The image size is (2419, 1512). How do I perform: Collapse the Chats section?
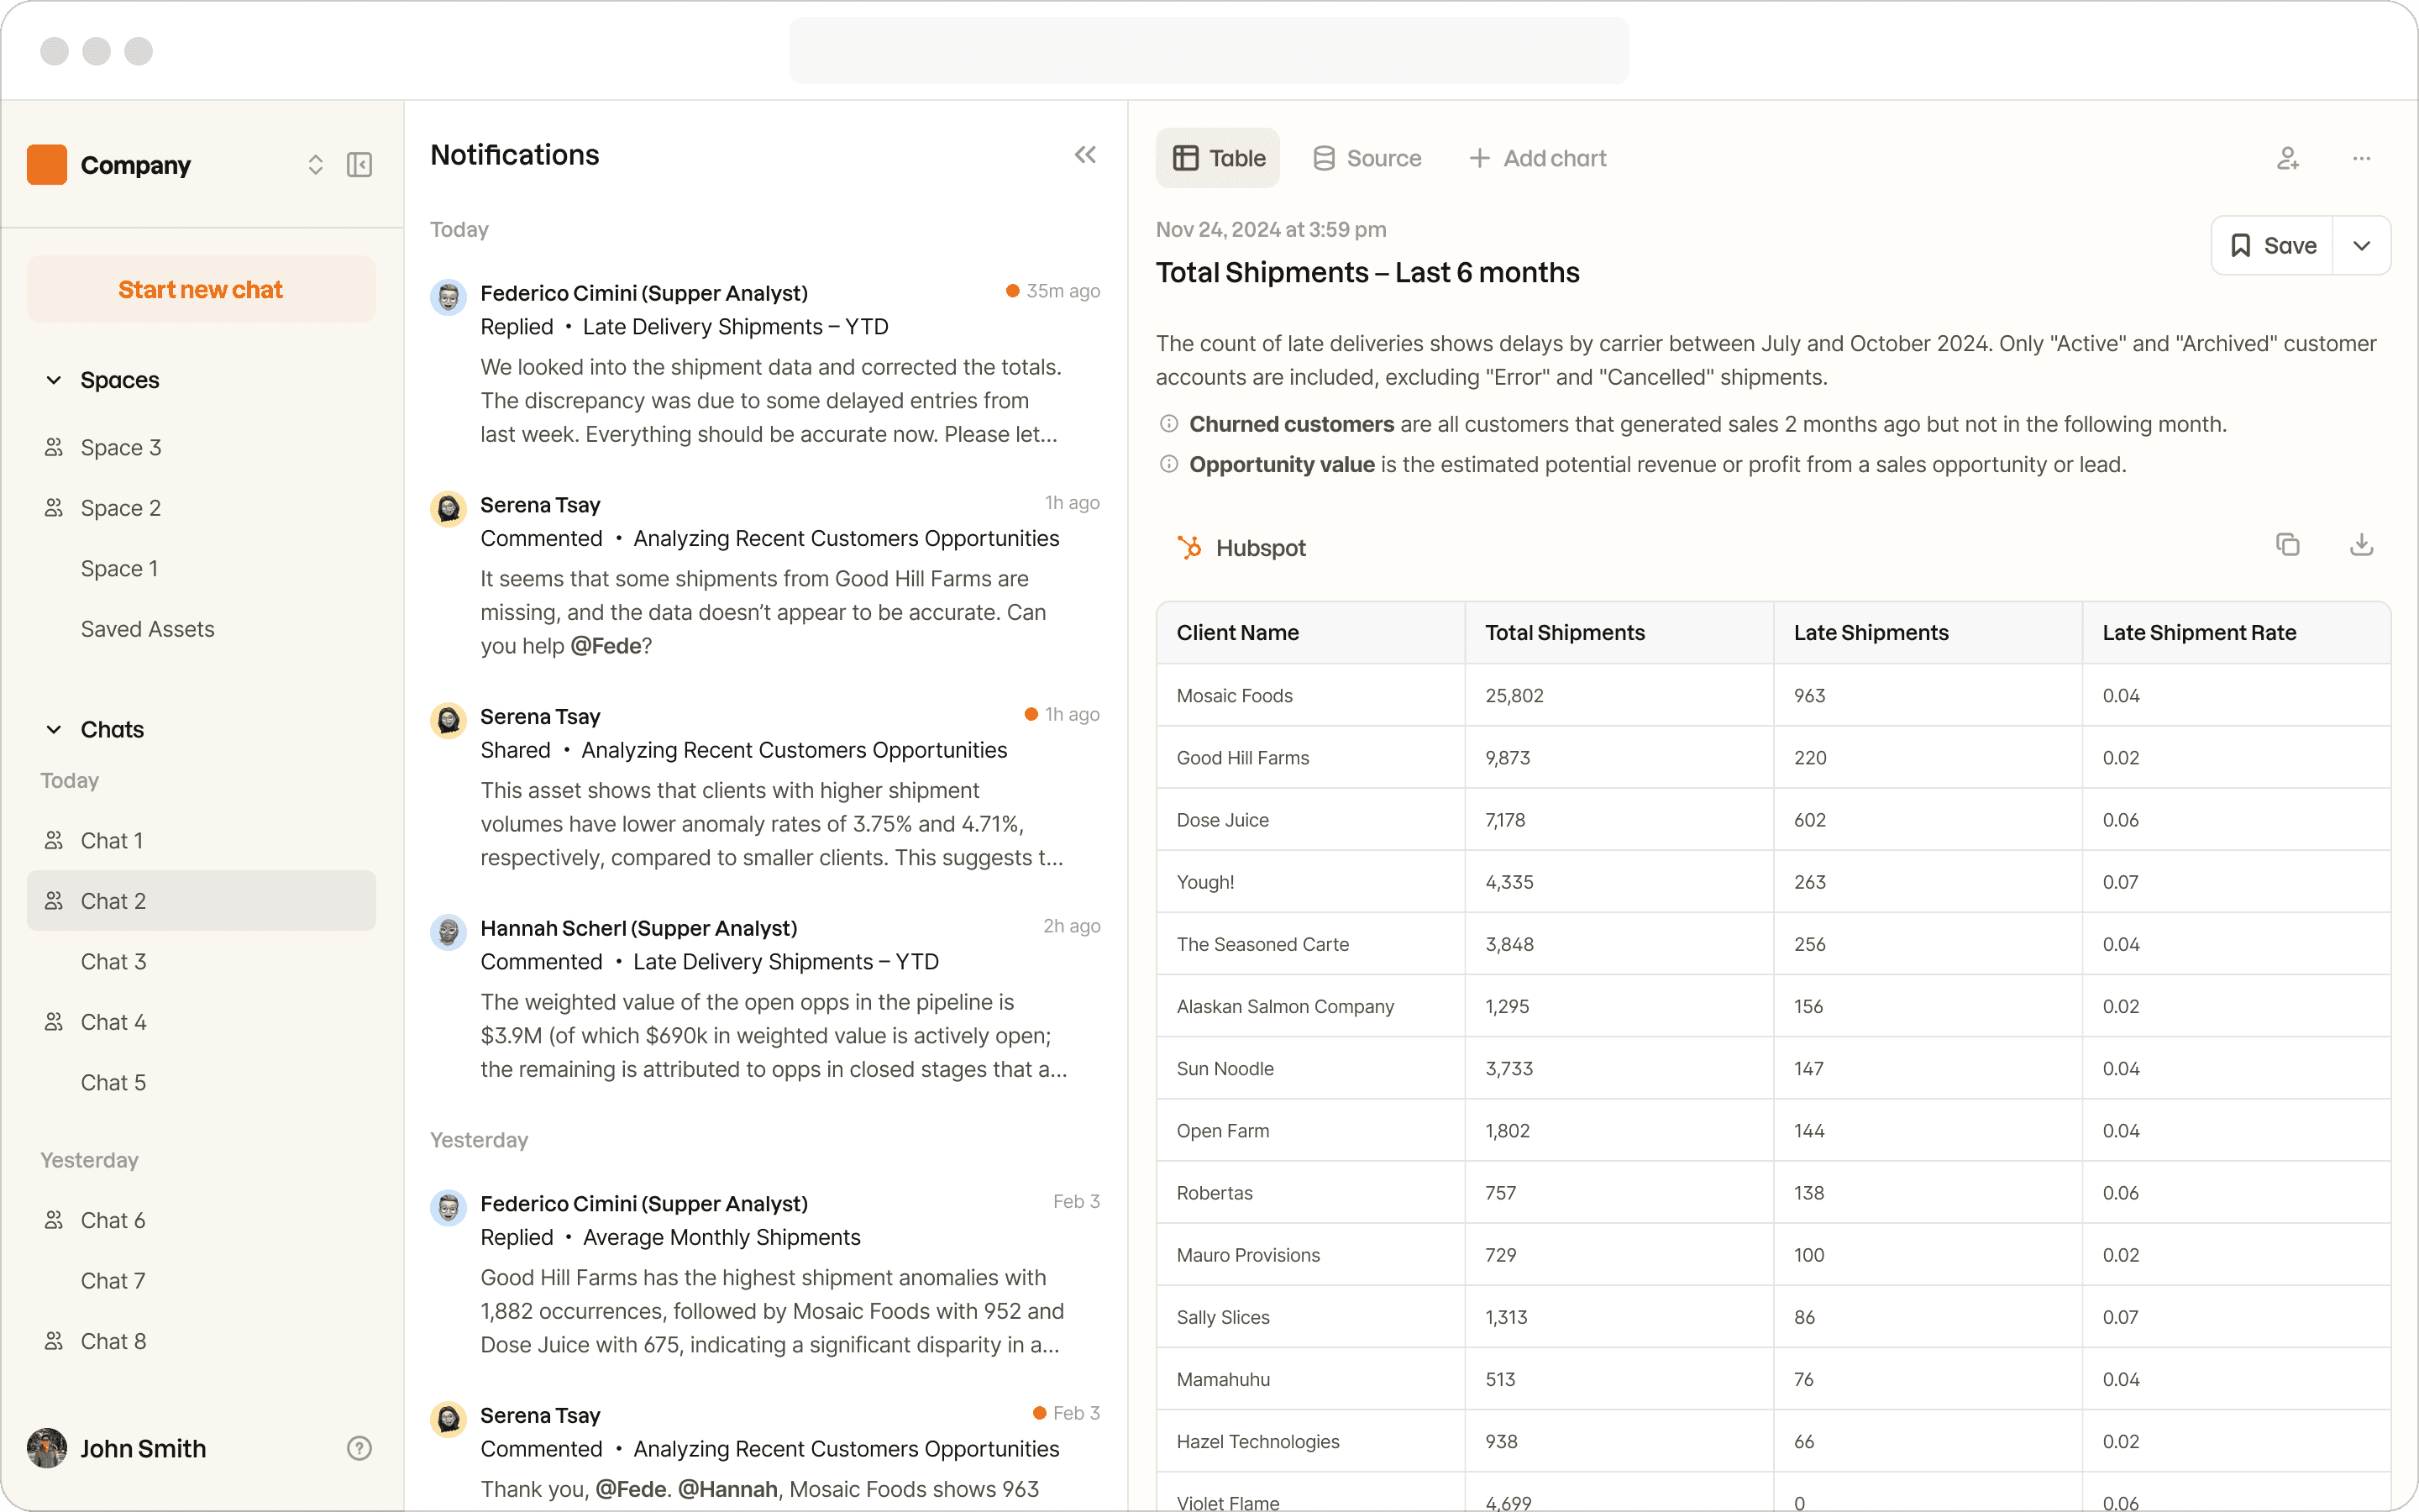[54, 730]
